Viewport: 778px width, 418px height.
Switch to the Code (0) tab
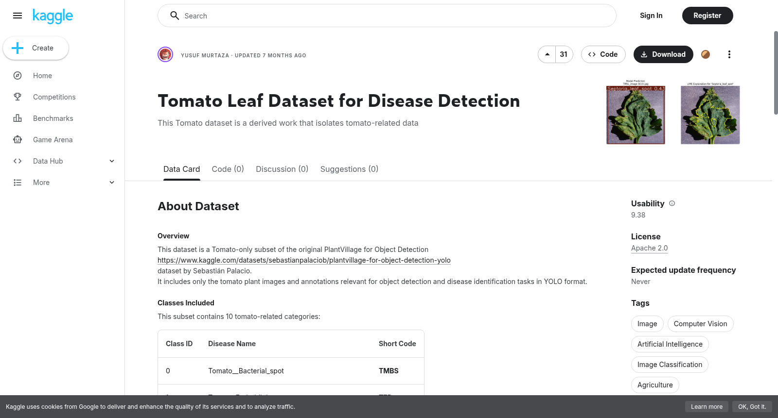pos(228,169)
